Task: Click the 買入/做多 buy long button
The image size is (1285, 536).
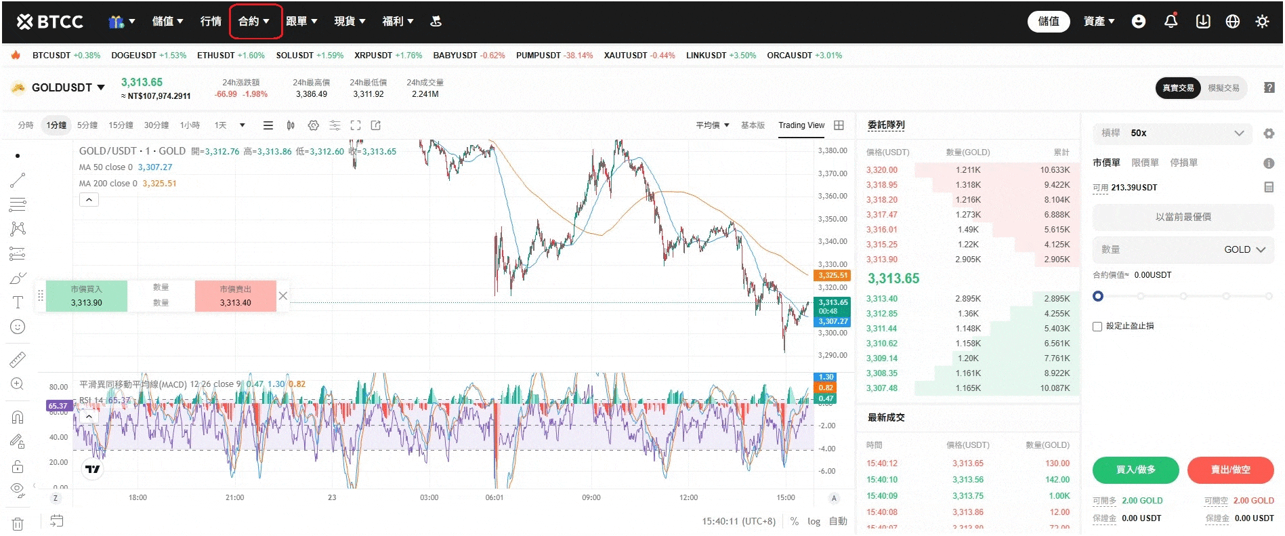Action: pos(1135,470)
